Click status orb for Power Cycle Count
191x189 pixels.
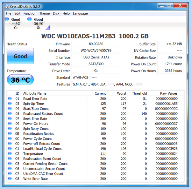[x=10, y=138]
